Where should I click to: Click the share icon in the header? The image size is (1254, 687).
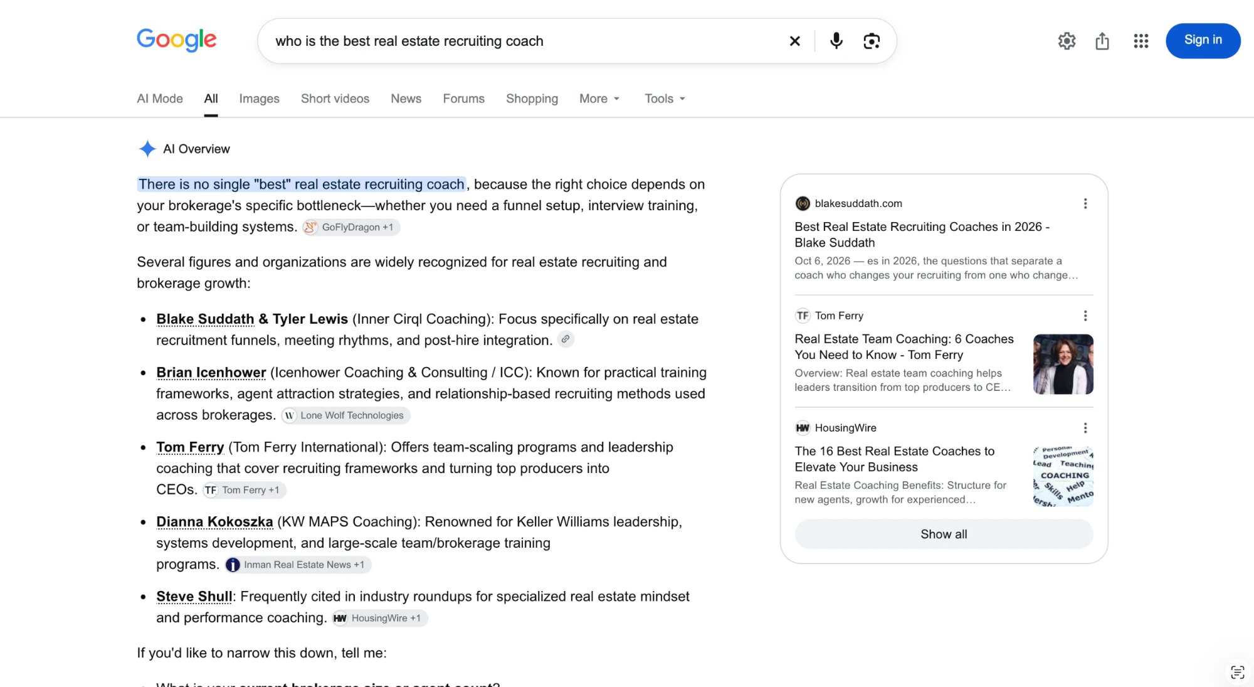pyautogui.click(x=1102, y=41)
